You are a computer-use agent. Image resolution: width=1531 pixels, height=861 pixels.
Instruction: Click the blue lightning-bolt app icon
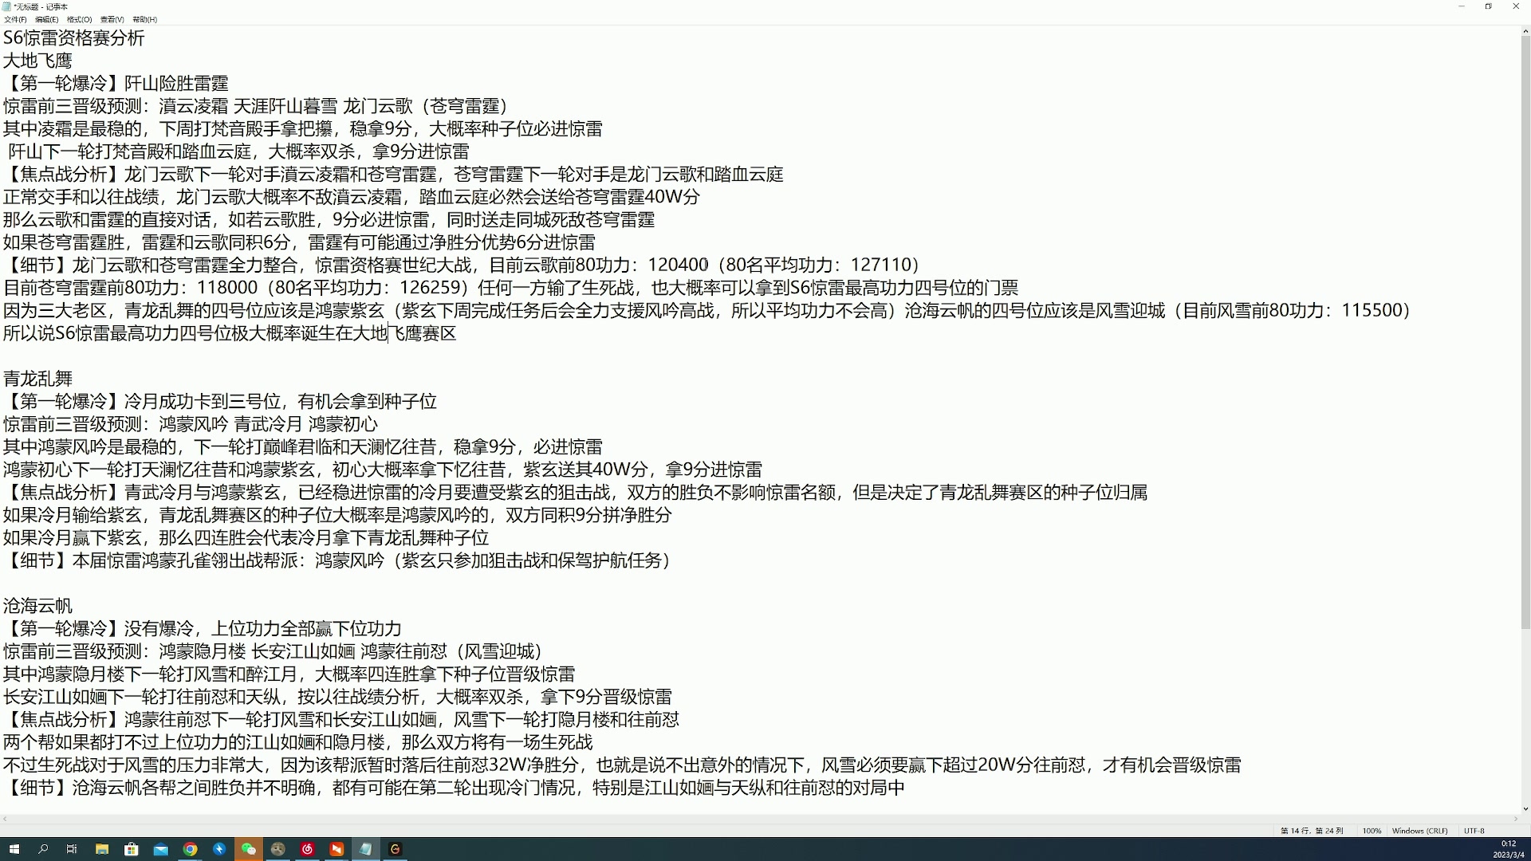click(220, 849)
